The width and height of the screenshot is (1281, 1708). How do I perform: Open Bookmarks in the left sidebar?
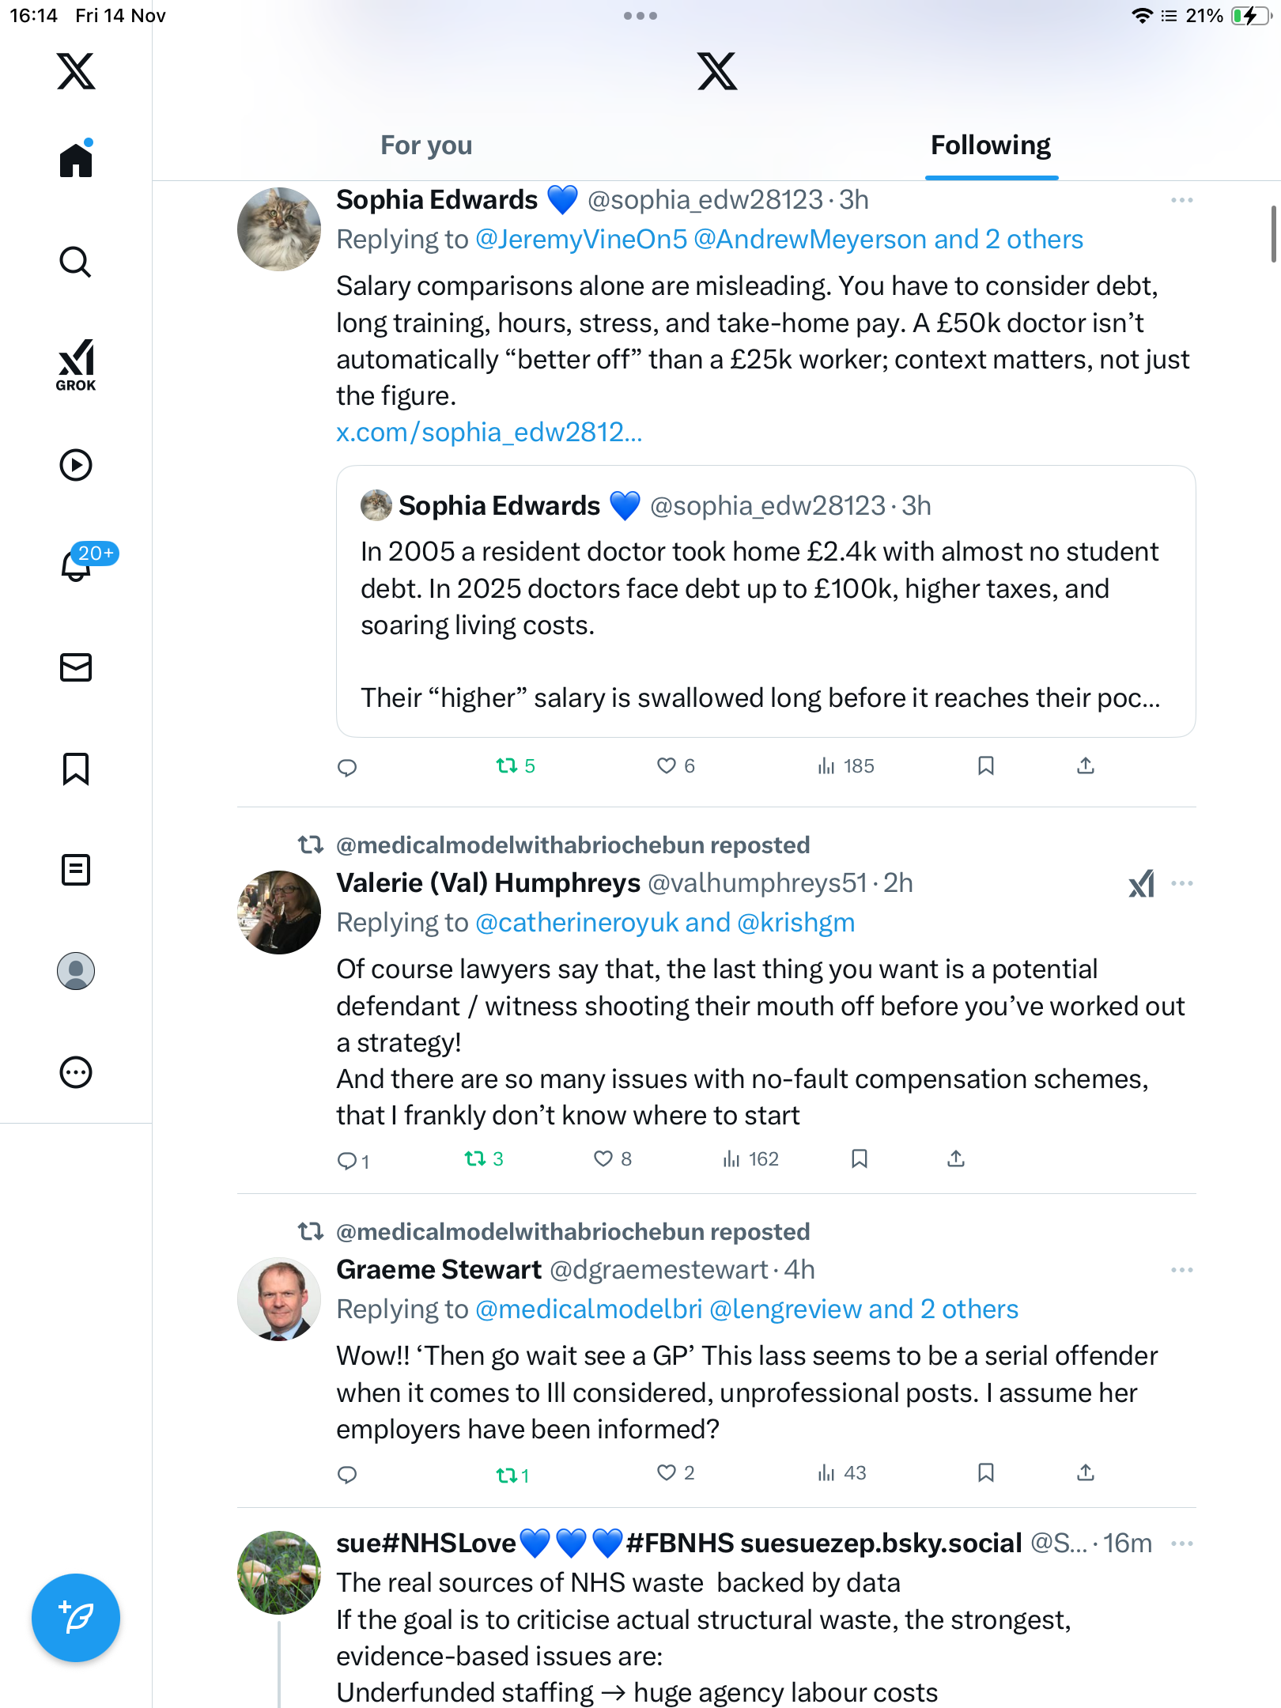pyautogui.click(x=76, y=769)
